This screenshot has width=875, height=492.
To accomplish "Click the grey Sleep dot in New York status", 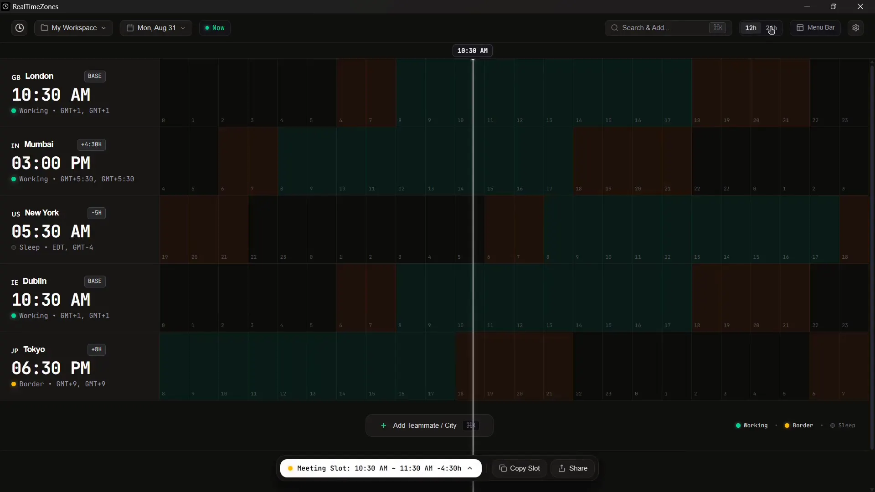I will [x=14, y=247].
